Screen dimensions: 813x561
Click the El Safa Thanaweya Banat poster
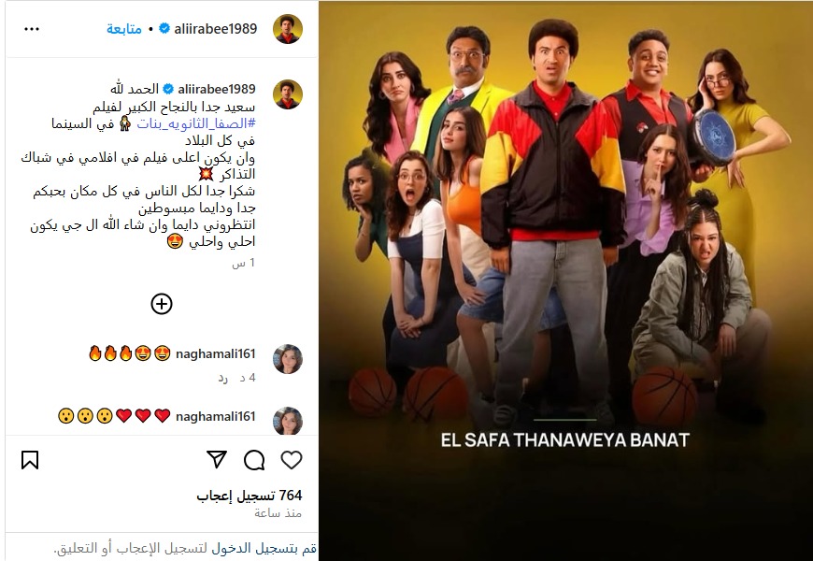pos(565,280)
